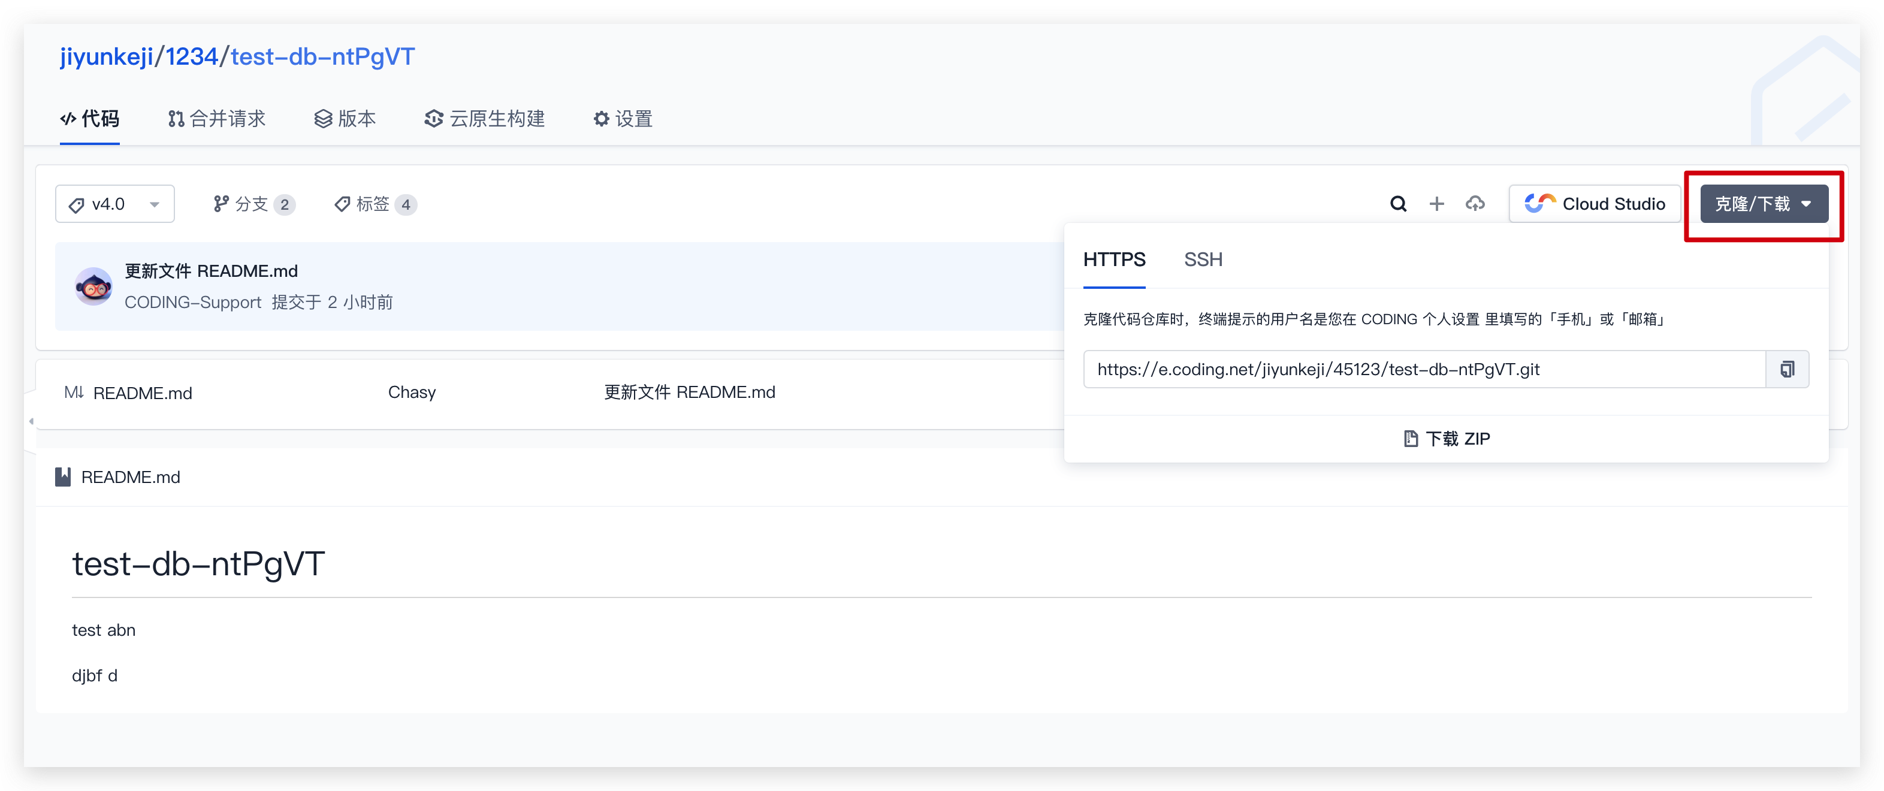This screenshot has width=1884, height=791.
Task: Open the 设置 tab
Action: tap(623, 119)
